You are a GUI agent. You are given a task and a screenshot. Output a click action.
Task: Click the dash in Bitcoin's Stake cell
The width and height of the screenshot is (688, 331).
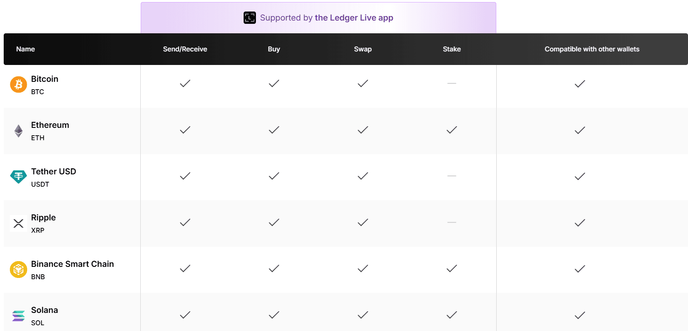pyautogui.click(x=452, y=83)
